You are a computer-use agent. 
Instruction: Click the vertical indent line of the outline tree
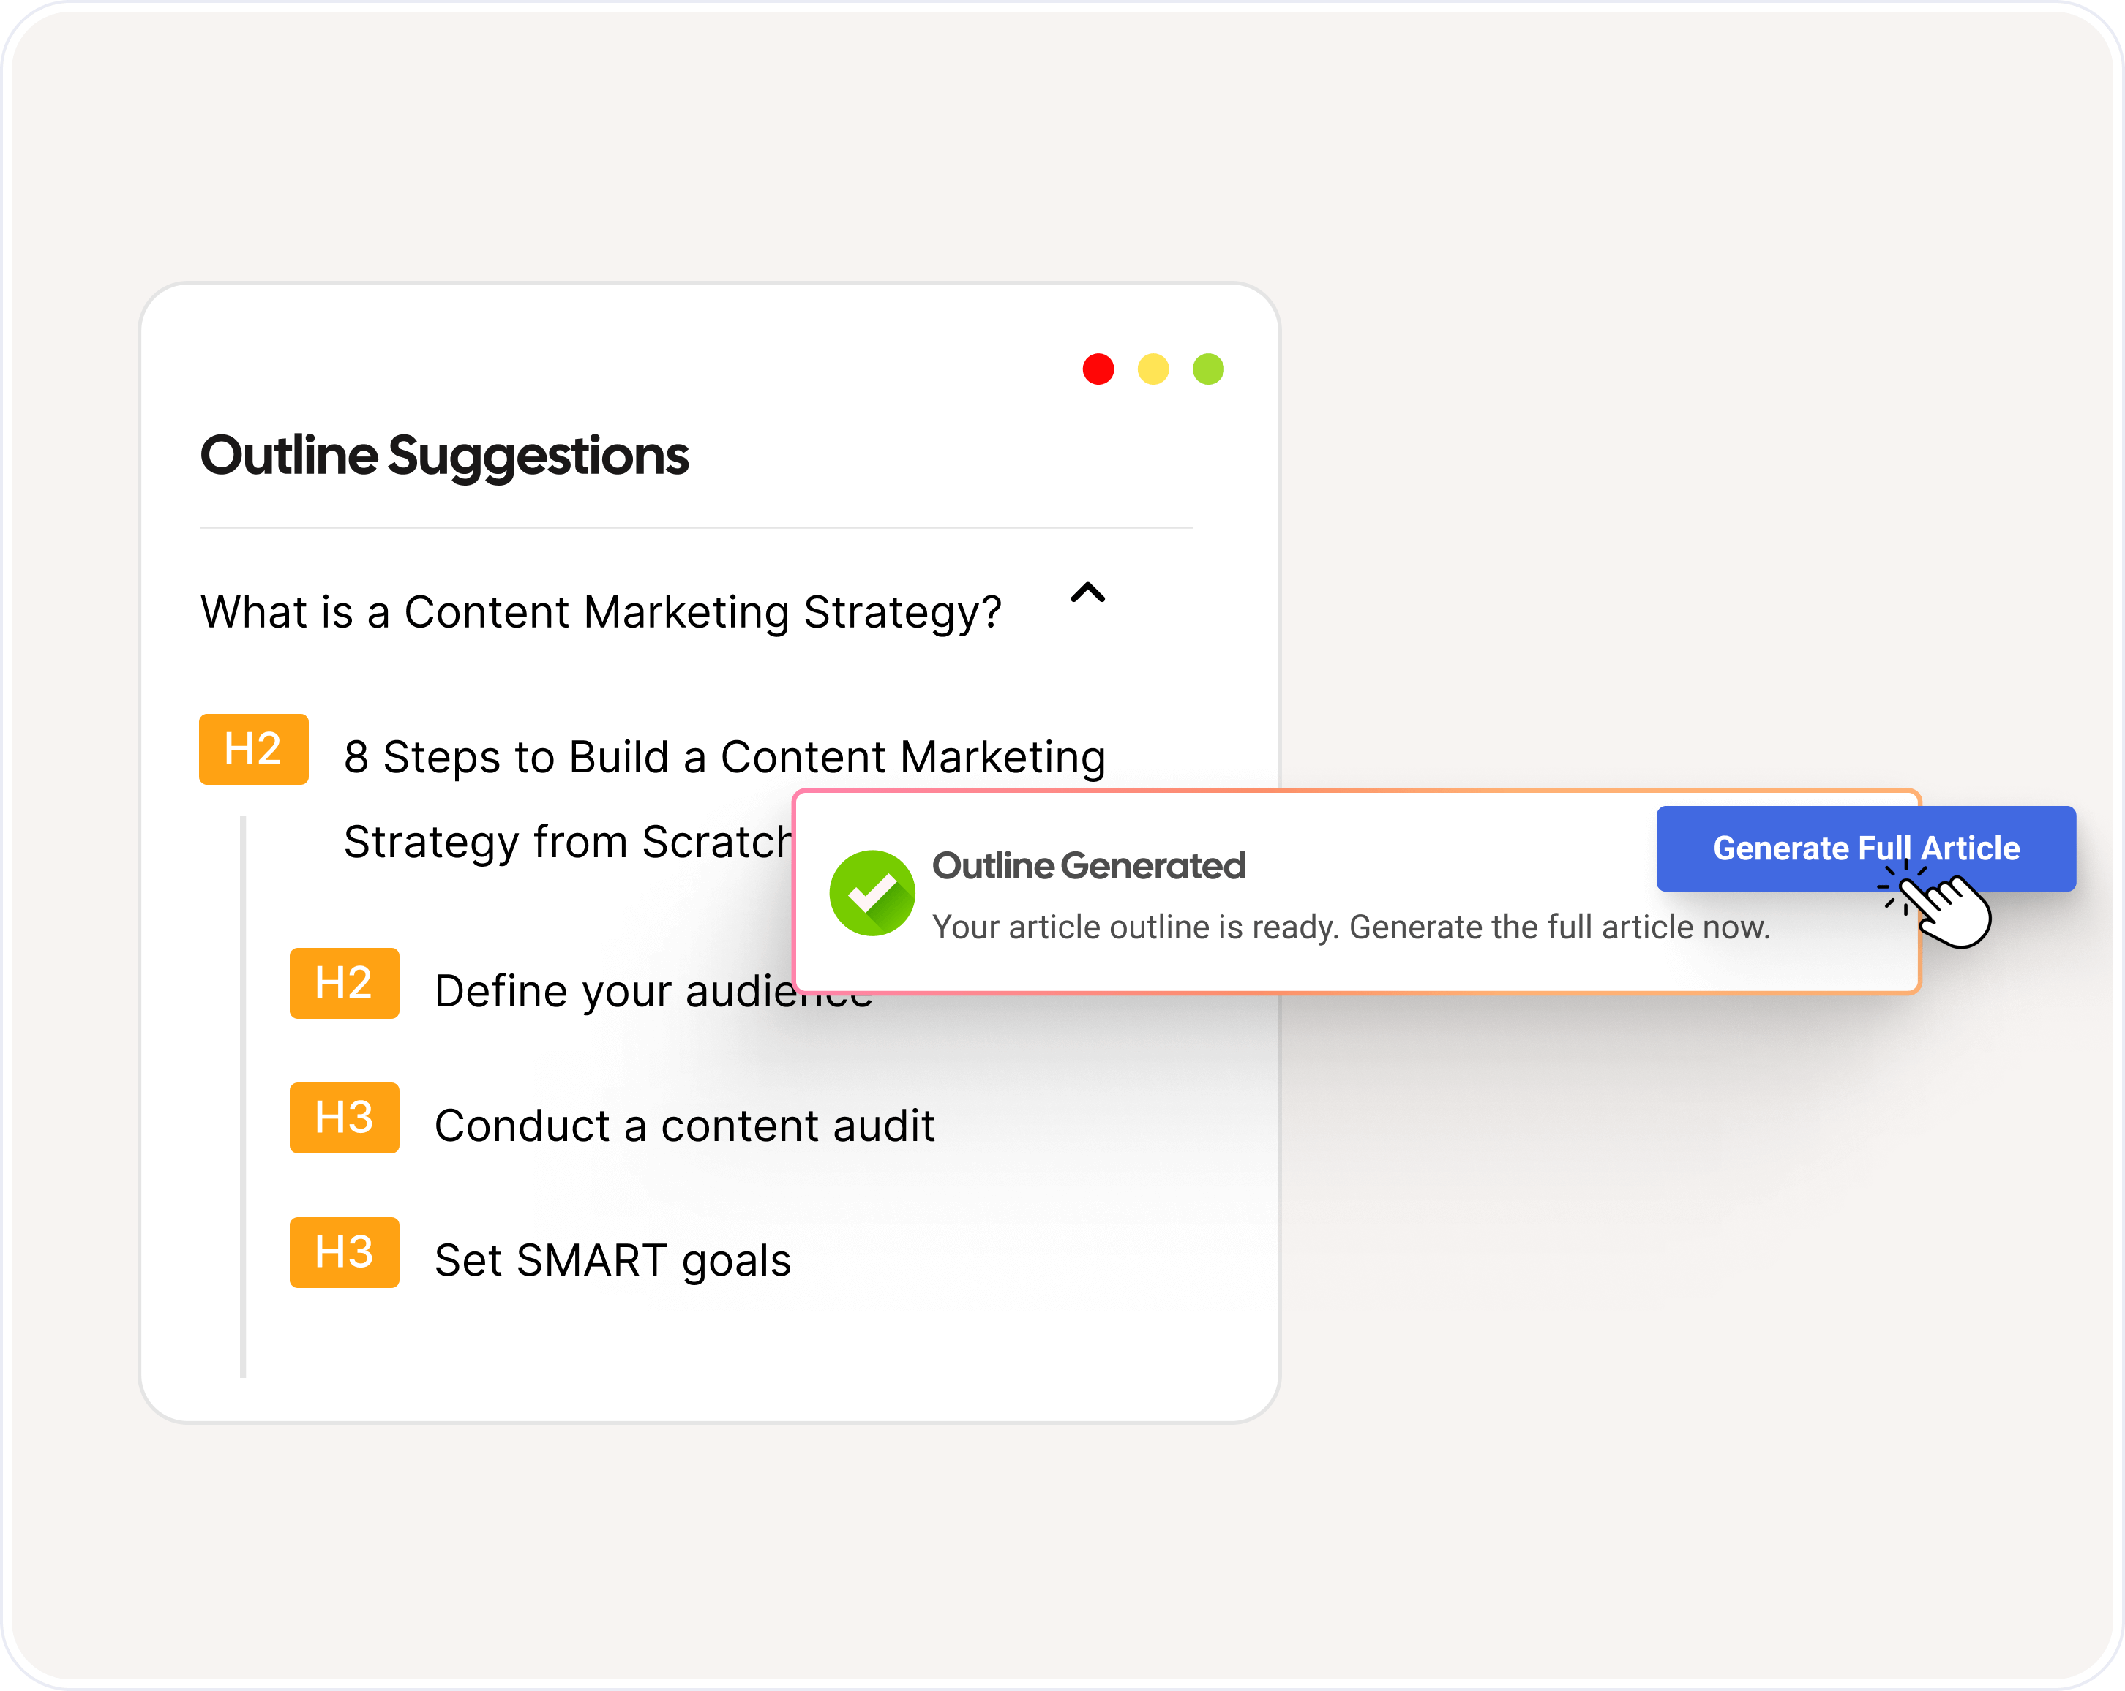click(x=242, y=1094)
